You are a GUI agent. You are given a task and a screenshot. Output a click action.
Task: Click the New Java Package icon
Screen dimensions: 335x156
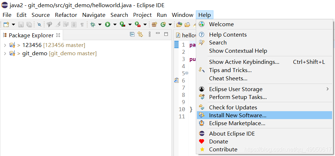pyautogui.click(x=154, y=25)
